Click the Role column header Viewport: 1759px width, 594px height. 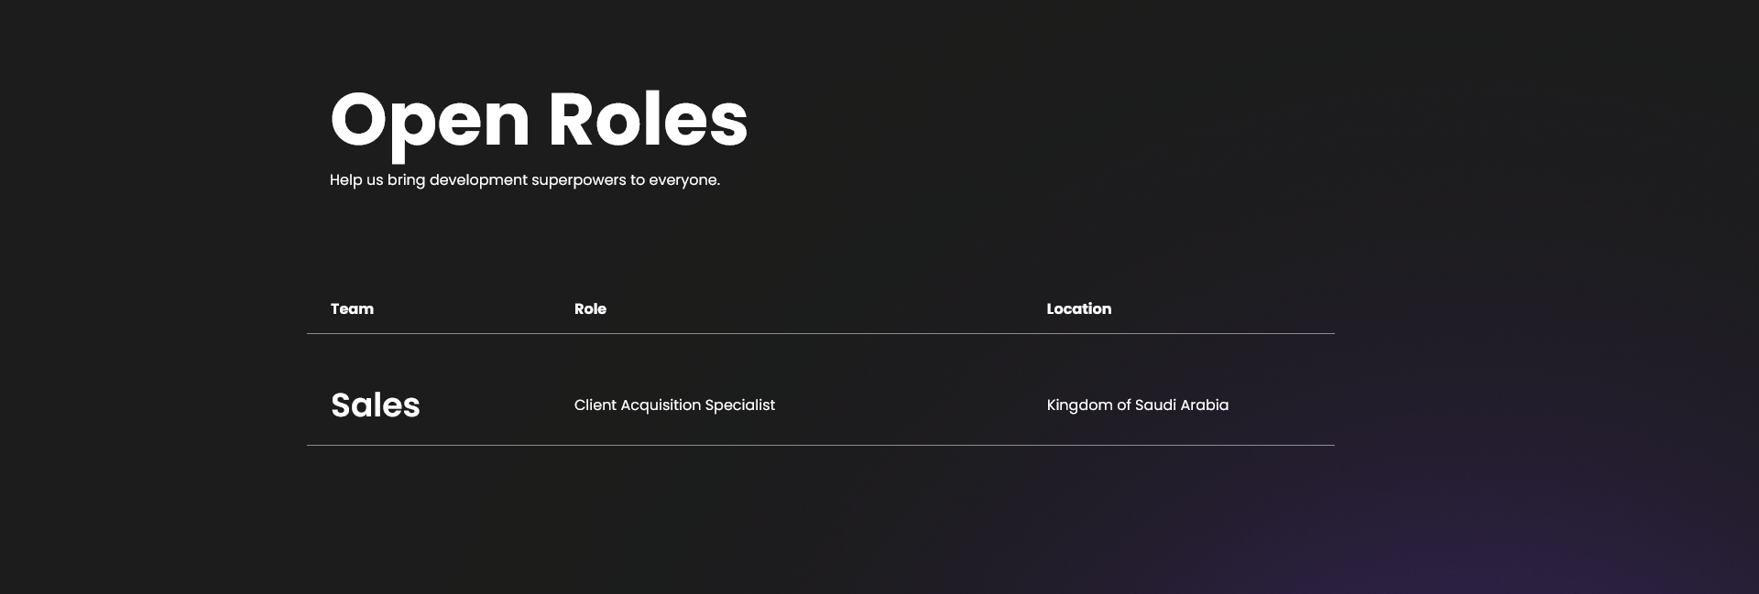pyautogui.click(x=590, y=309)
